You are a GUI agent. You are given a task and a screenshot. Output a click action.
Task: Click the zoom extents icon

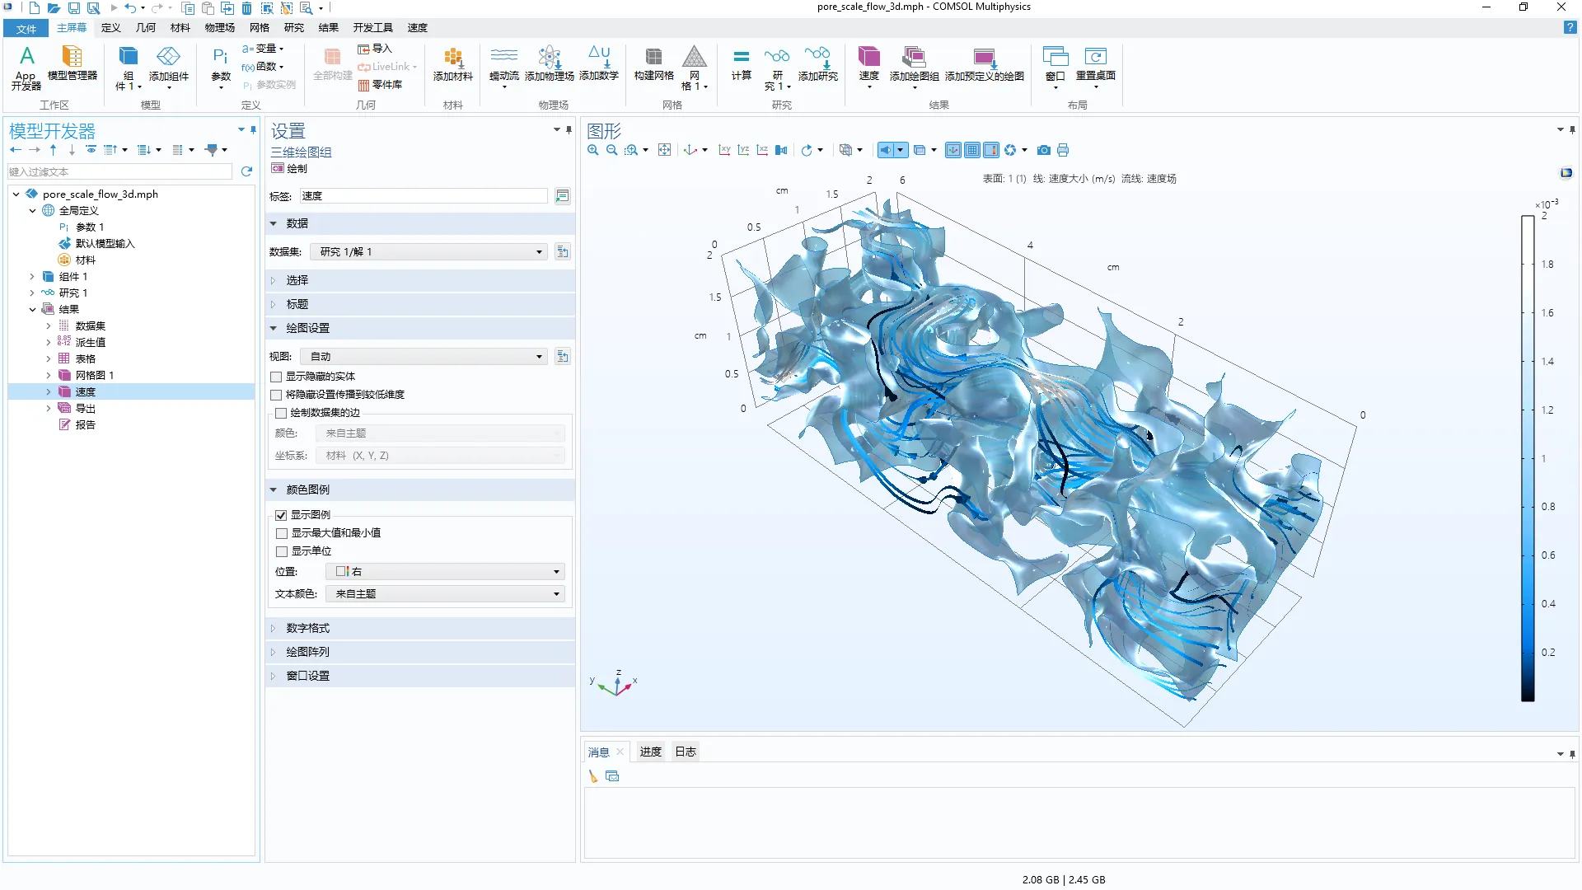pyautogui.click(x=664, y=150)
